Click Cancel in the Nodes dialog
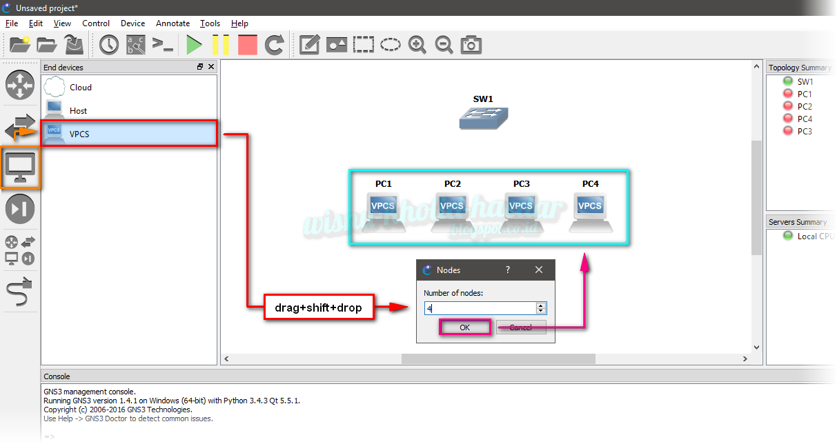Screen dimensions: 837x444 520,327
